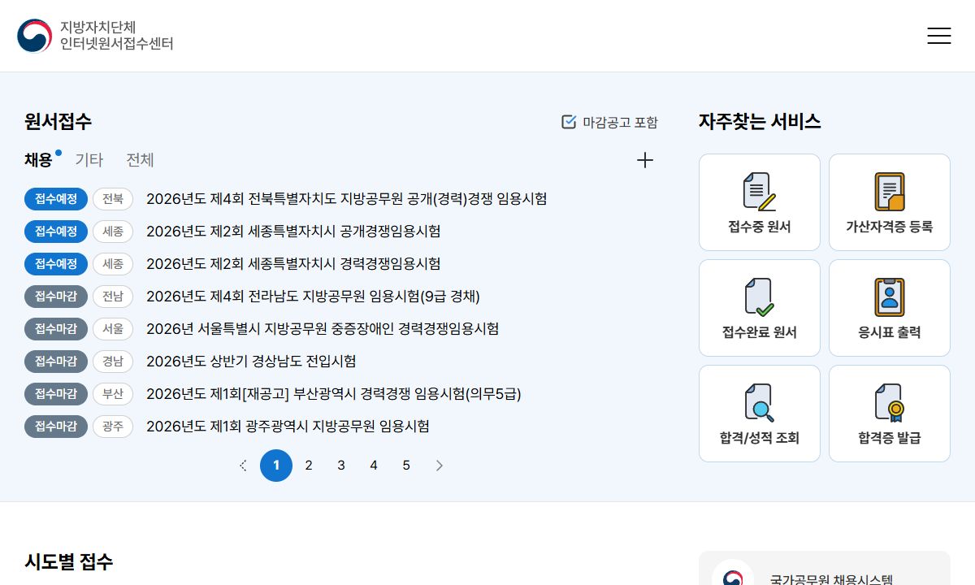This screenshot has width=975, height=585.
Task: Go to previous page arrow in pagination
Action: coord(243,466)
